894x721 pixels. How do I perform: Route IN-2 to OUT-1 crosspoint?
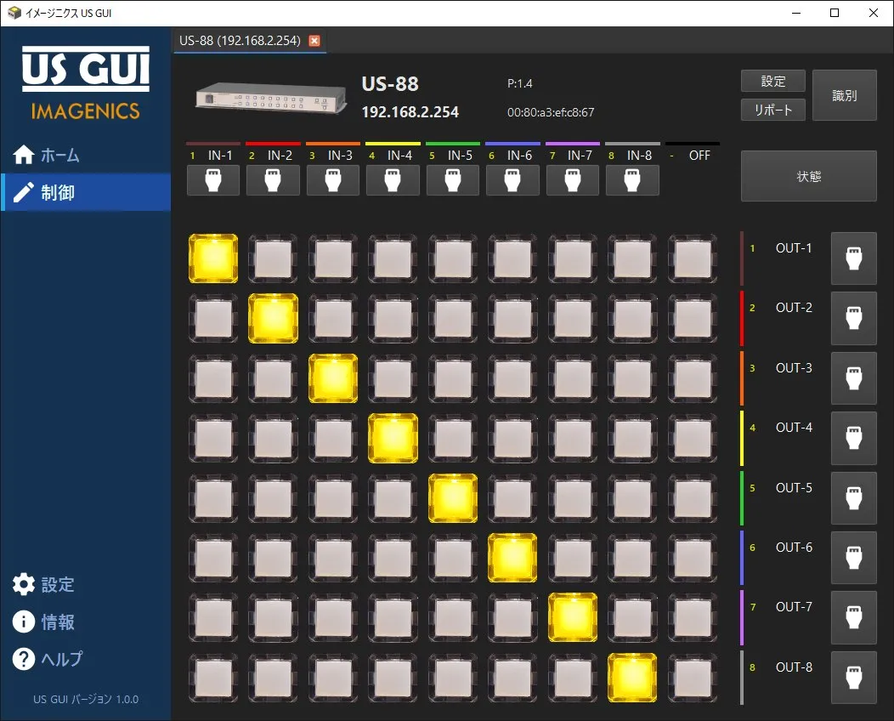pos(273,258)
